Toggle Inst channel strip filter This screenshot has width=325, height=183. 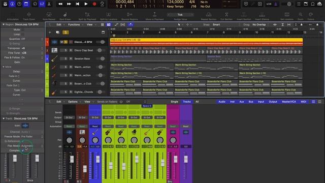click(232, 102)
